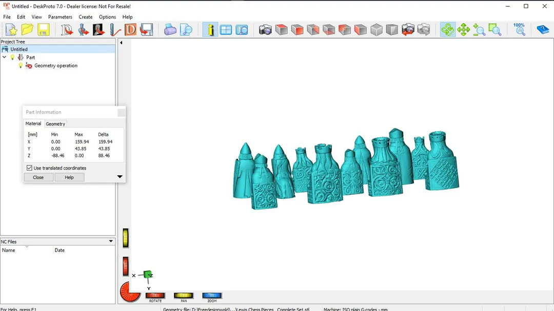Screen dimensions: 554x311
Task: Click the yellow PAN thumbwheel
Action: [183, 296]
